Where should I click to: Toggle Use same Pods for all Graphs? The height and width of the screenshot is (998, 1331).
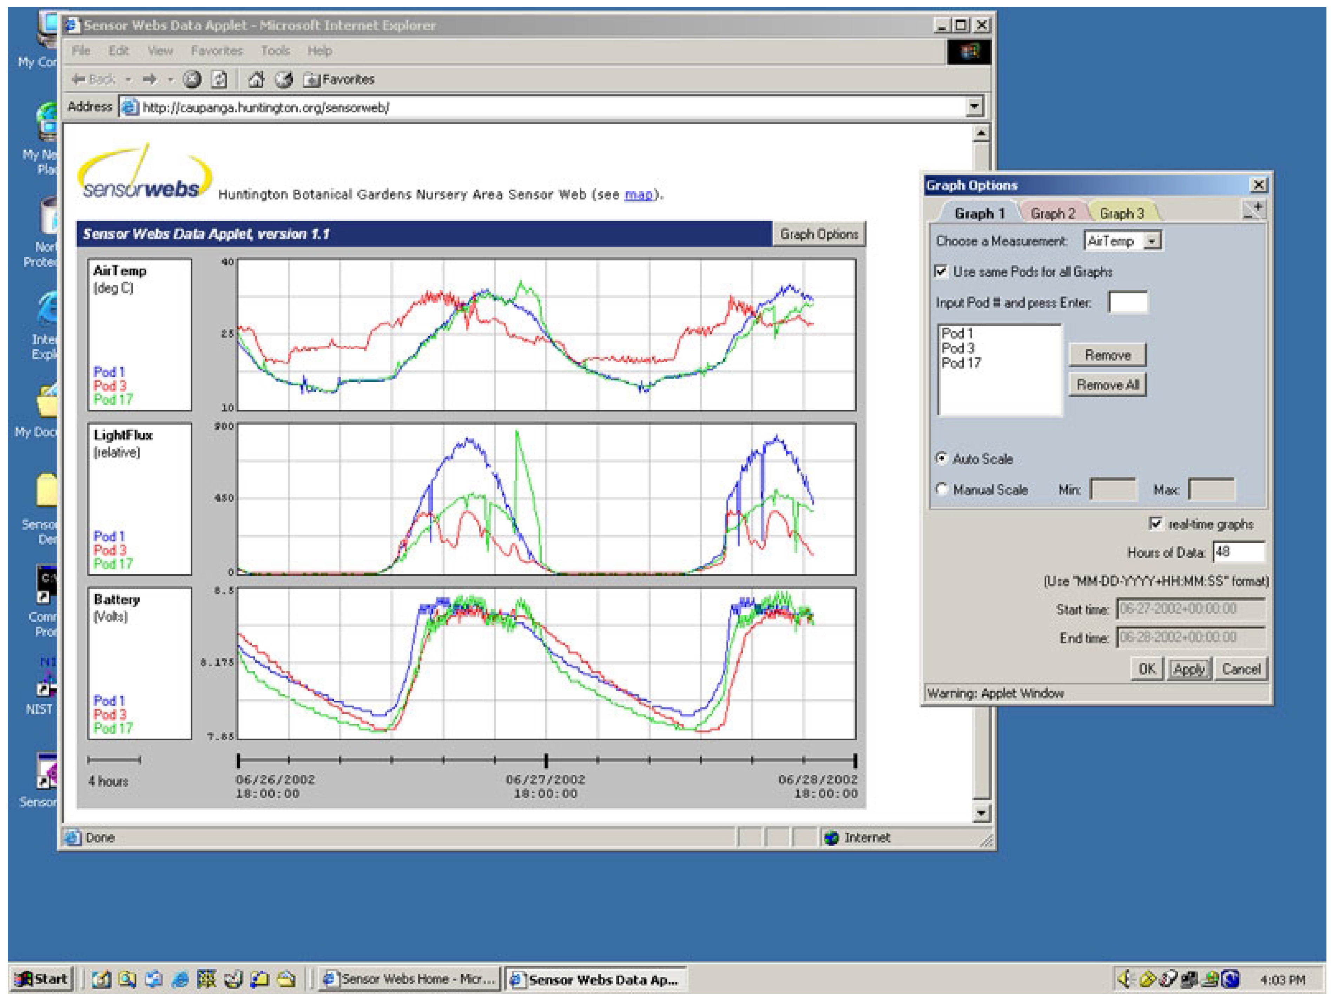pyautogui.click(x=941, y=271)
